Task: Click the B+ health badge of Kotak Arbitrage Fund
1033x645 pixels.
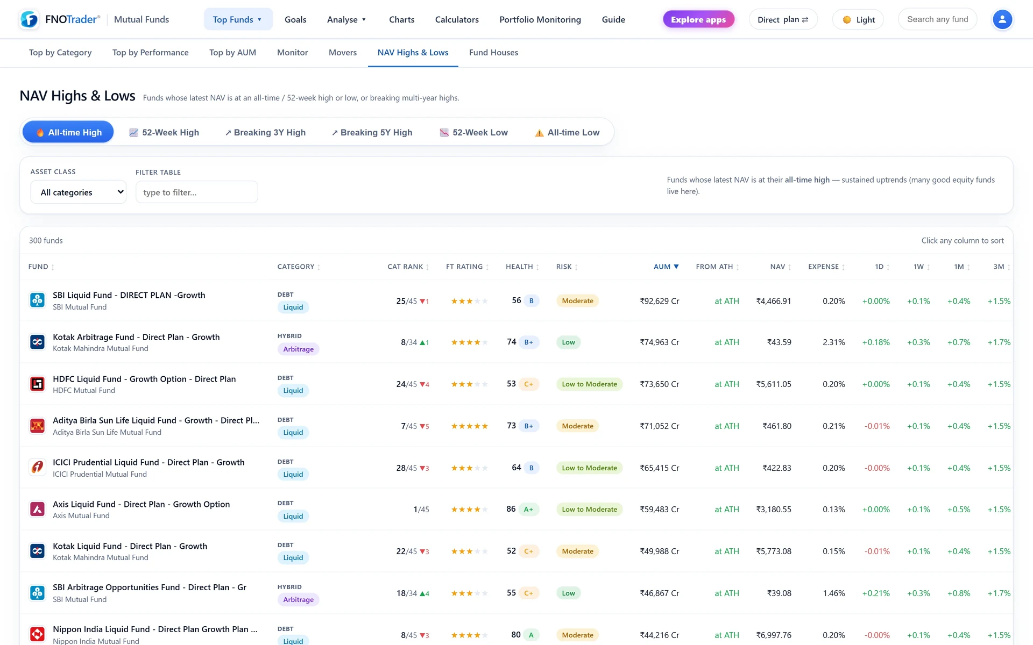Action: pyautogui.click(x=529, y=342)
